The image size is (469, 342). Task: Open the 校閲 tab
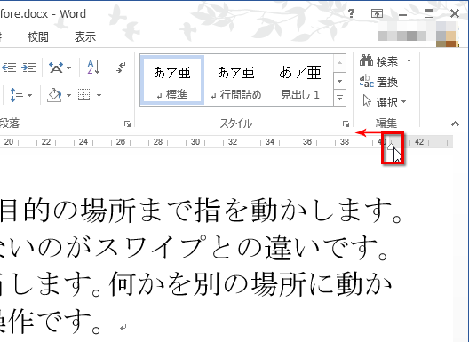point(38,36)
